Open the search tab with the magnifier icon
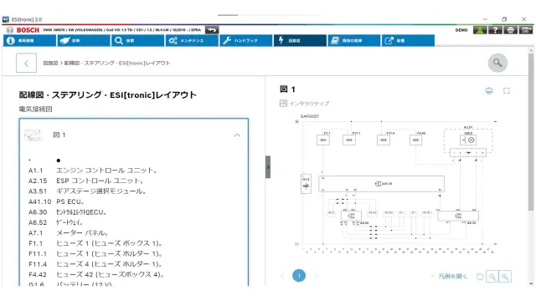536x301 pixels. (137, 41)
